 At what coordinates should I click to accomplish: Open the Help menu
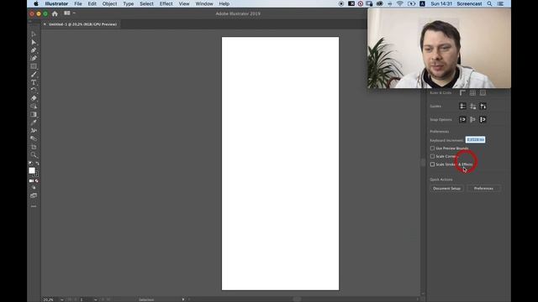coord(224,3)
